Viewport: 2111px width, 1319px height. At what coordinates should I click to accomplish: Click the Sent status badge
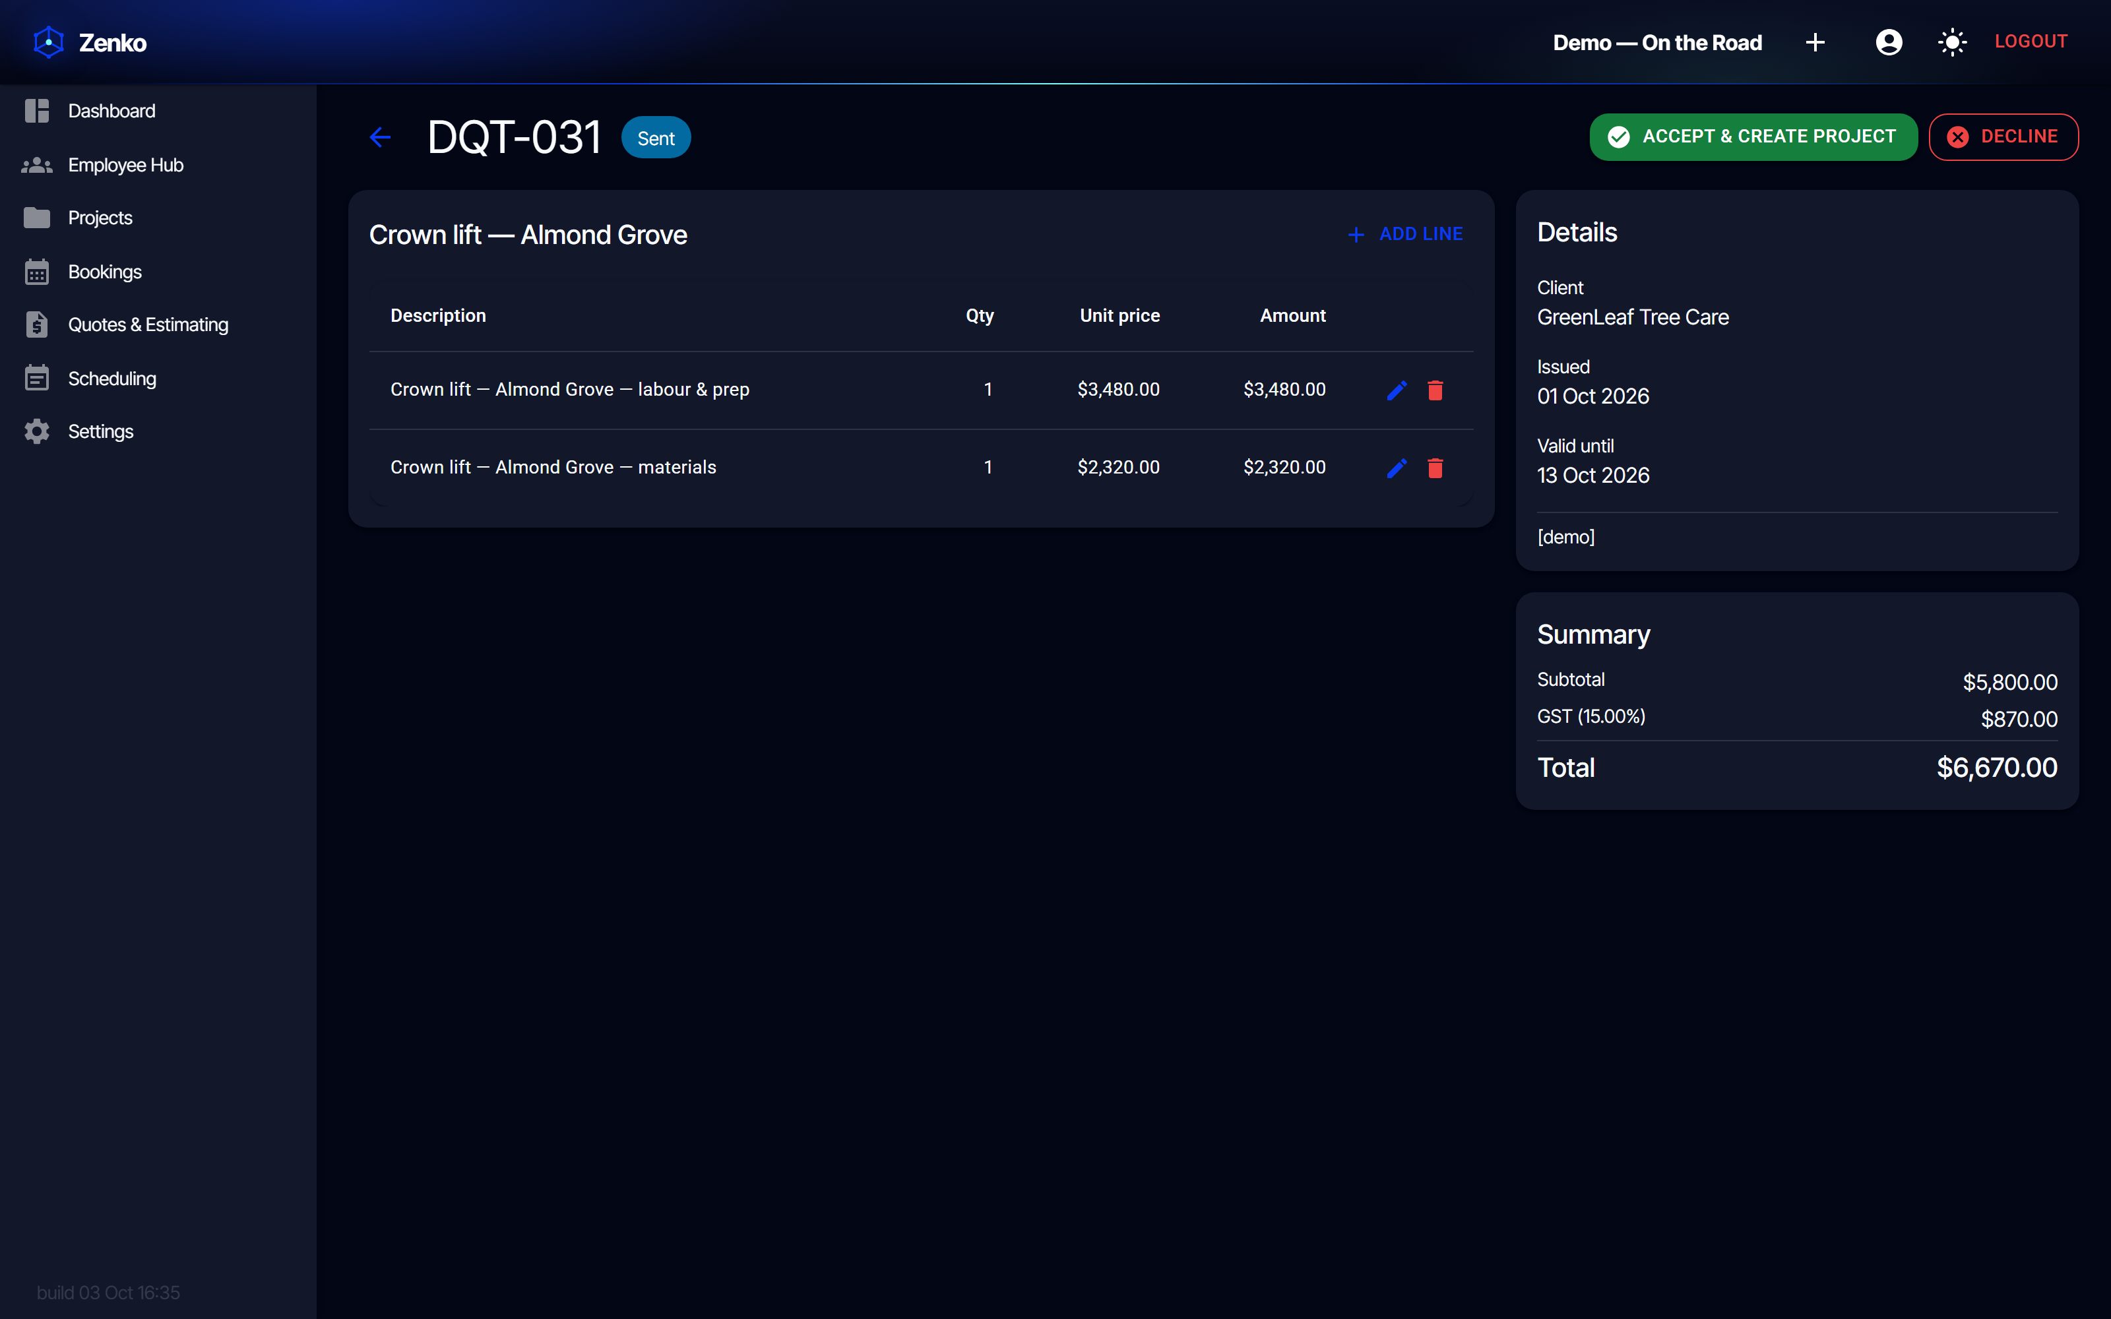pos(656,138)
